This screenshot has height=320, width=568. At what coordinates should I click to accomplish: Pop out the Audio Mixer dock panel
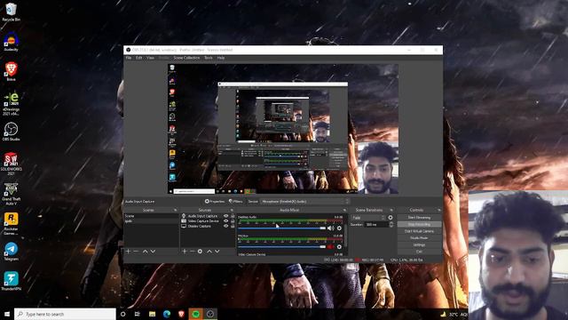(x=344, y=210)
